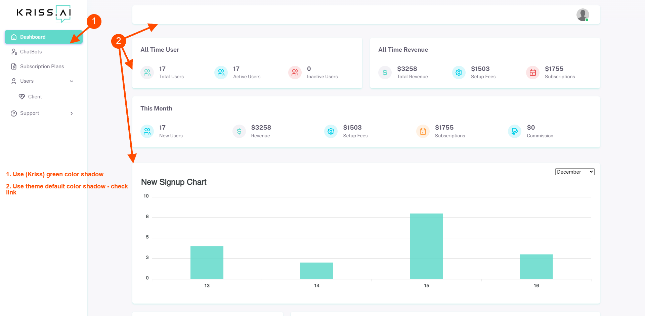
Task: Click the $1503 all-time Setup Fees value
Action: point(480,69)
